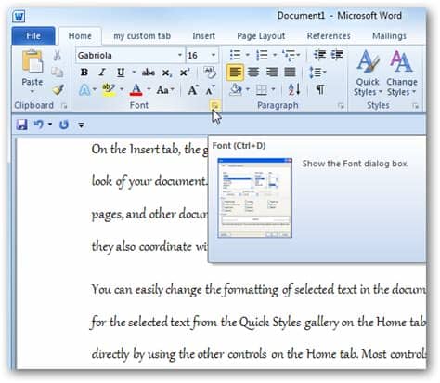Open Quick Styles gallery
Viewport: 440px width, 383px height.
(368, 73)
